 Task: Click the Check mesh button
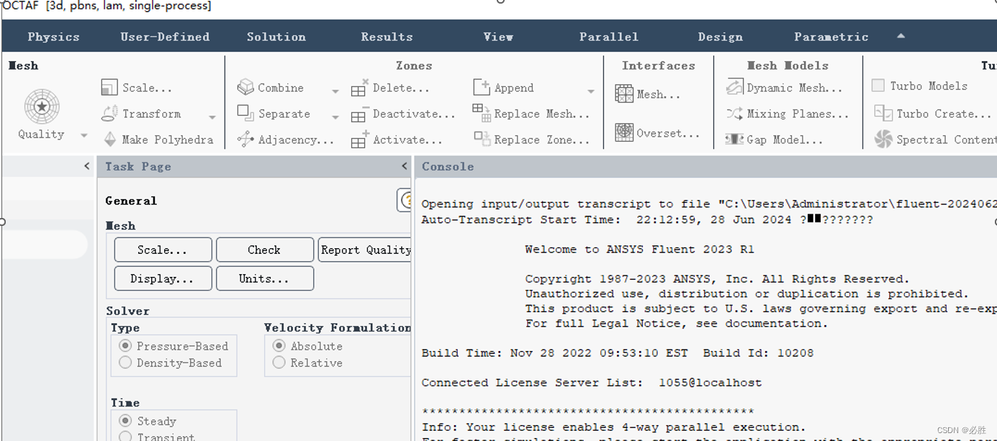pos(264,249)
